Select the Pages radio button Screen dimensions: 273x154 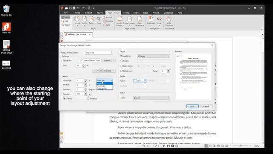(x=122, y=61)
